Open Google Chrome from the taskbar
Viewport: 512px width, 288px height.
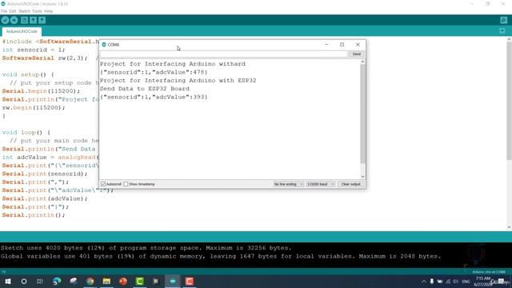90,281
